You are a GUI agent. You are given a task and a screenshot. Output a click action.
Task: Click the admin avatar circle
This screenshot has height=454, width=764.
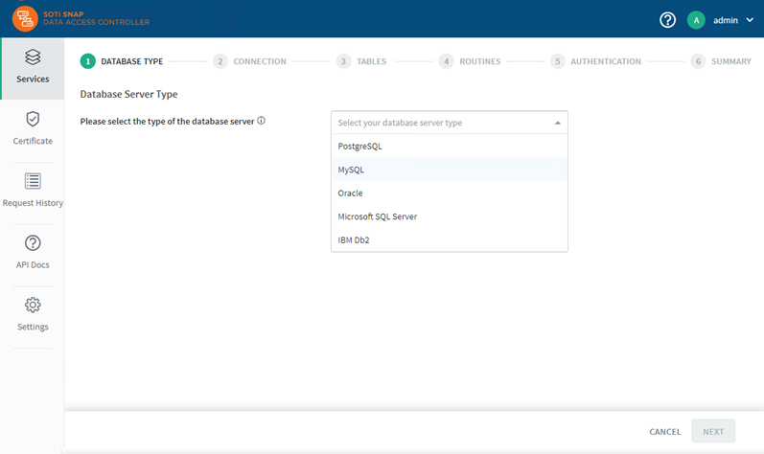696,20
